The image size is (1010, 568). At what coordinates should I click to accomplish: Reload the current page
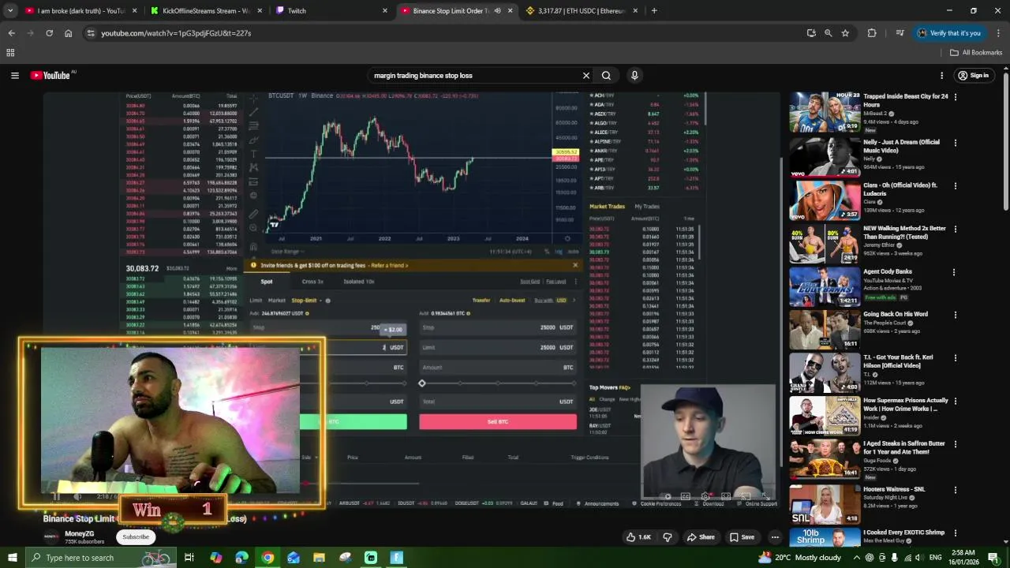pyautogui.click(x=49, y=33)
